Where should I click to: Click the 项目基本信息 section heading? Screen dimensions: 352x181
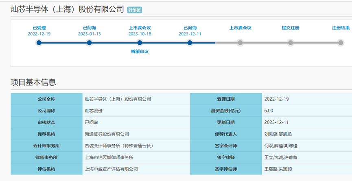tap(33, 82)
